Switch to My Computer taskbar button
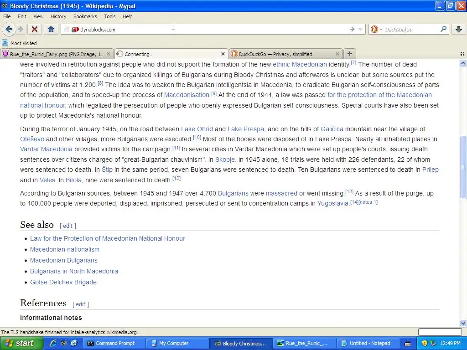Viewport: 467px width, 350px height. point(178,344)
